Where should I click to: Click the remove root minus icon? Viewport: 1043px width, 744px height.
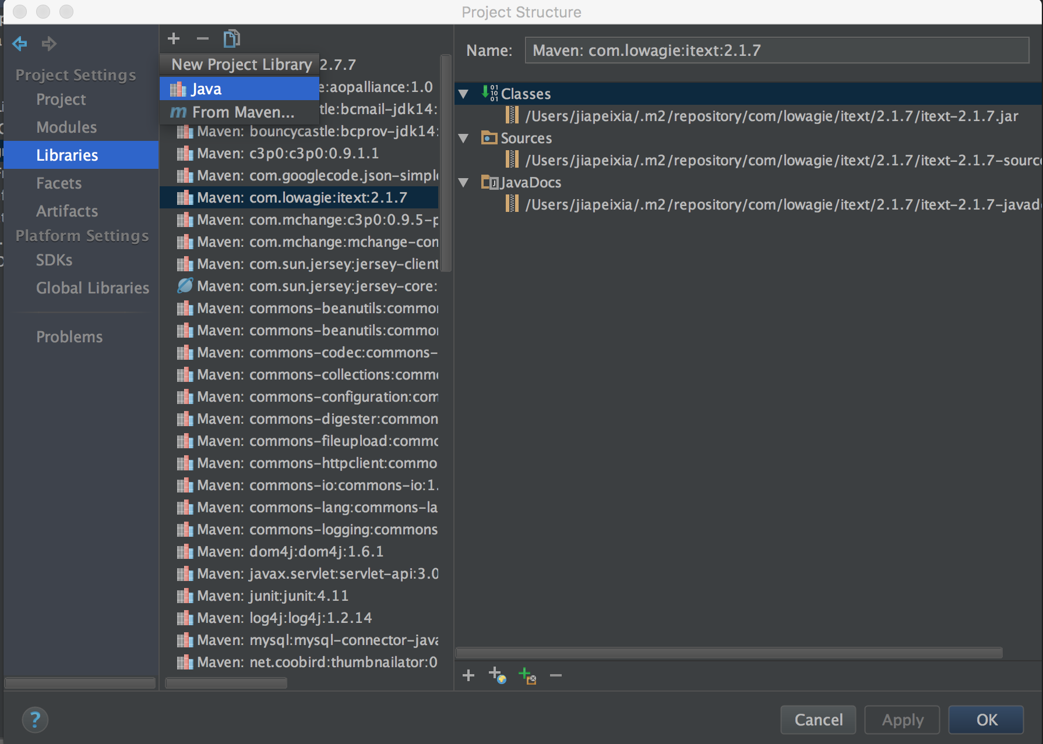556,675
